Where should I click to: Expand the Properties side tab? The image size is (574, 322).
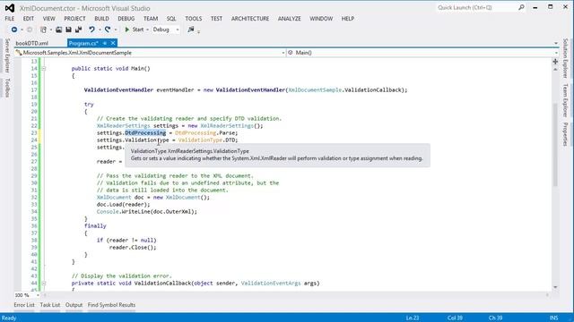pos(566,134)
